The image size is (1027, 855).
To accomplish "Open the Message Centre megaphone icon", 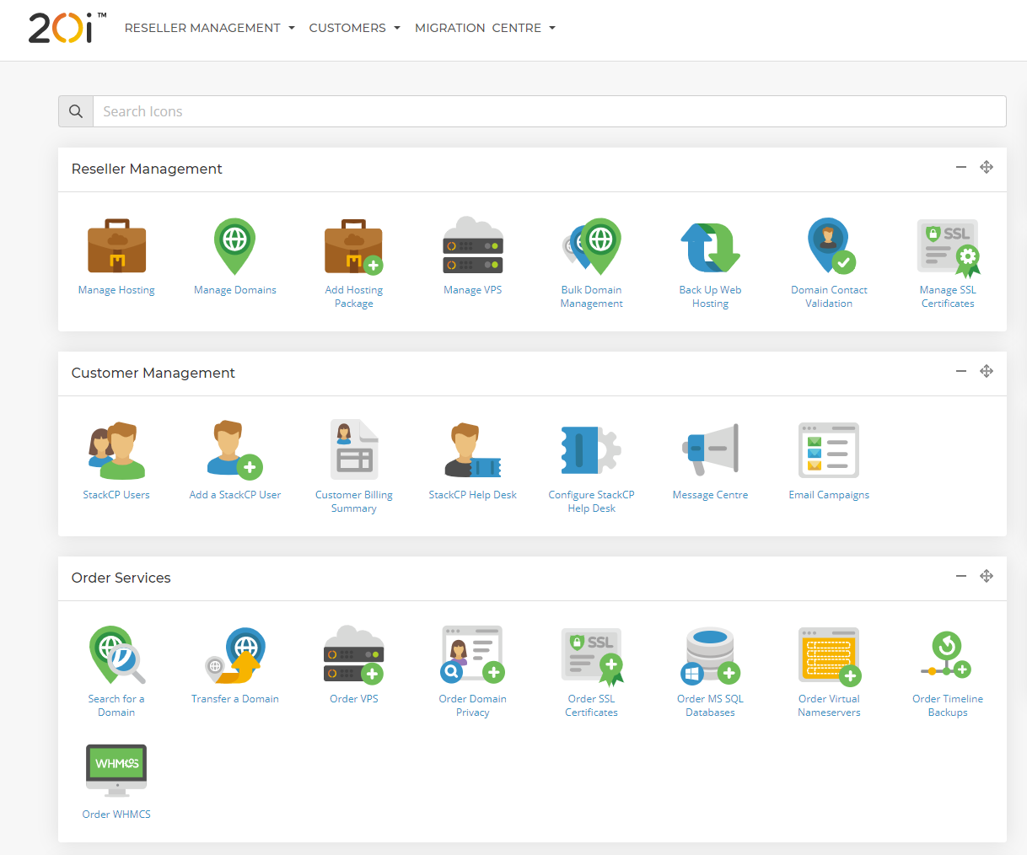I will coord(710,450).
